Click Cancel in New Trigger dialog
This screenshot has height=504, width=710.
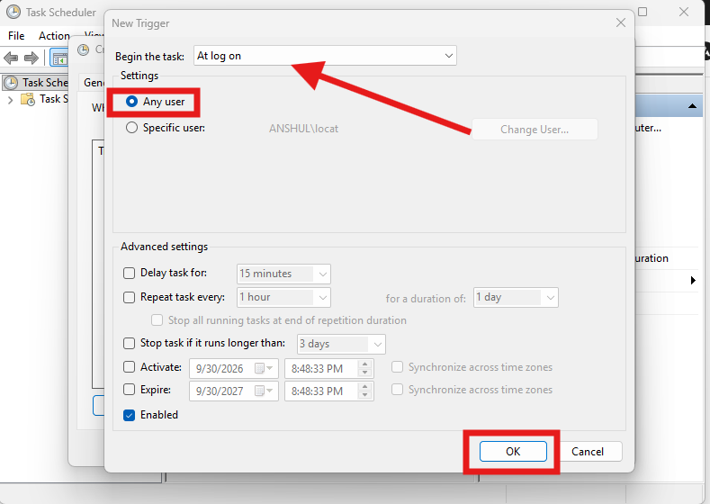point(588,452)
